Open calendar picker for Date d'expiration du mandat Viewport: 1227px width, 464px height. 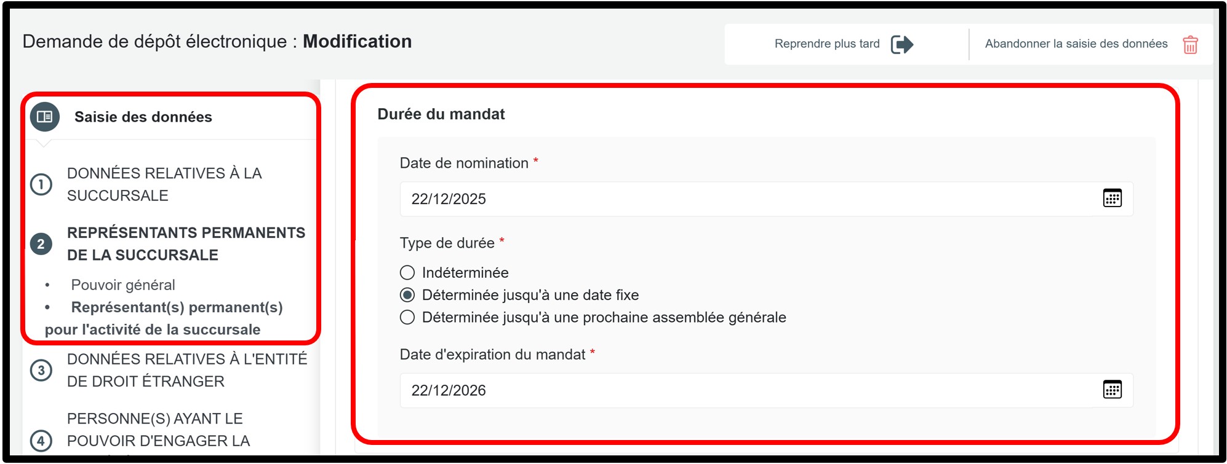click(1112, 390)
